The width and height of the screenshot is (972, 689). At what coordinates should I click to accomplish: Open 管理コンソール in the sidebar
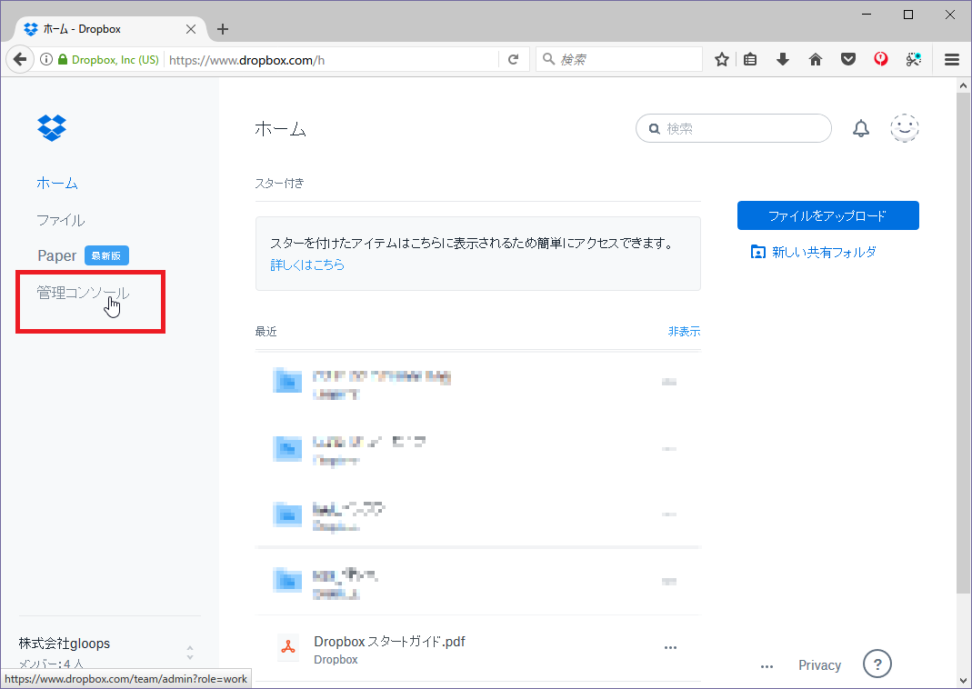tap(83, 293)
